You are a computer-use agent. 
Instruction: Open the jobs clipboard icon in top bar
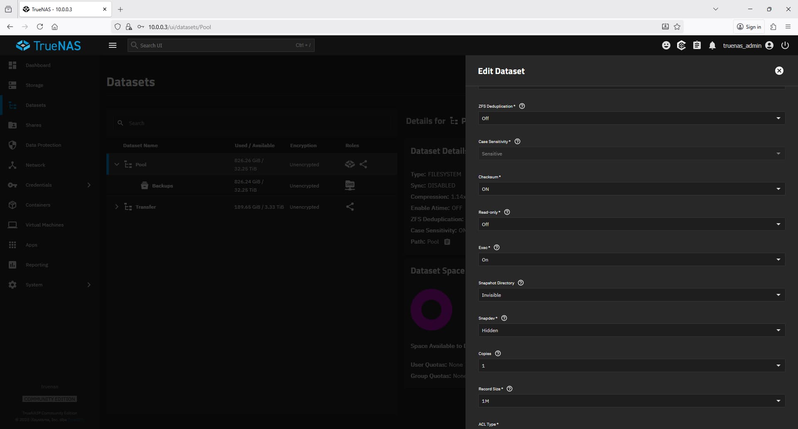(x=697, y=46)
